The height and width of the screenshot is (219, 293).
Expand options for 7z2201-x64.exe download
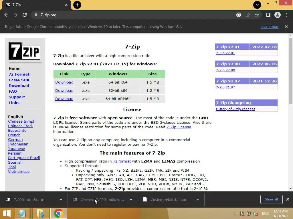[131, 200]
